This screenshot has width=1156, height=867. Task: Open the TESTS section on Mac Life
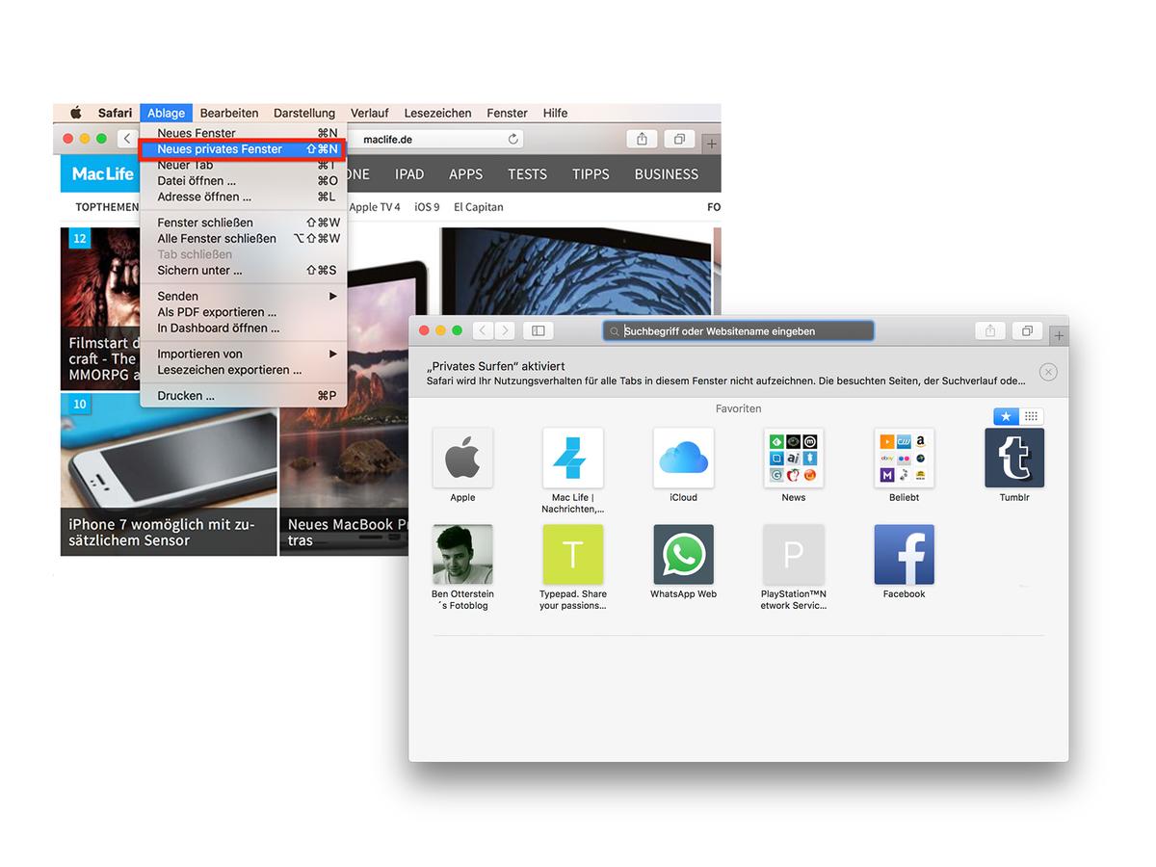click(527, 174)
